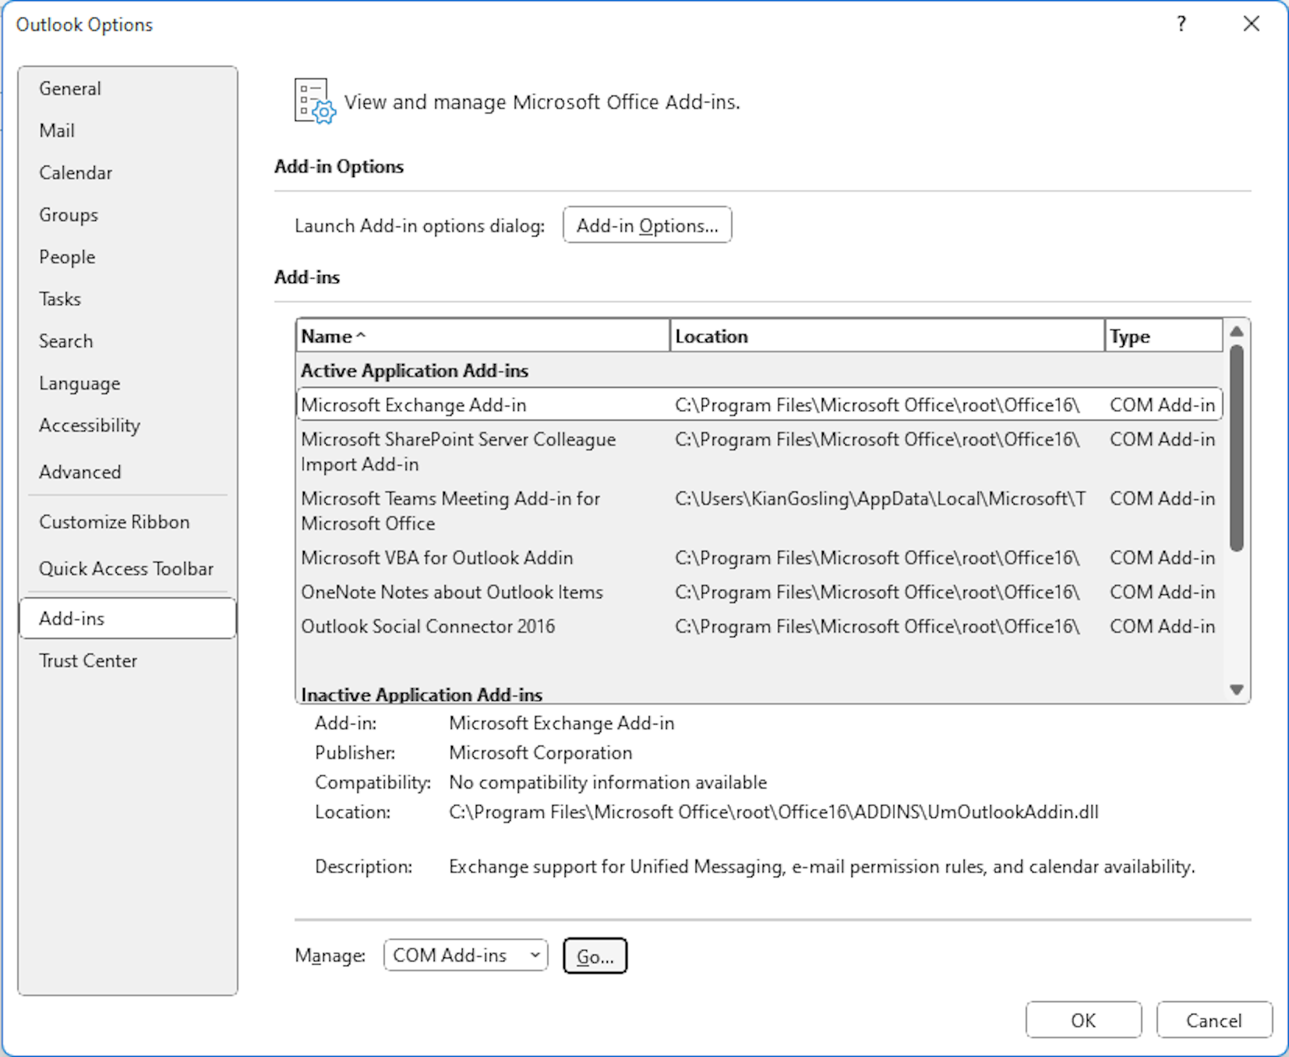Close the Outlook Options dialog
Screen dimensions: 1289x1057
tap(1251, 24)
